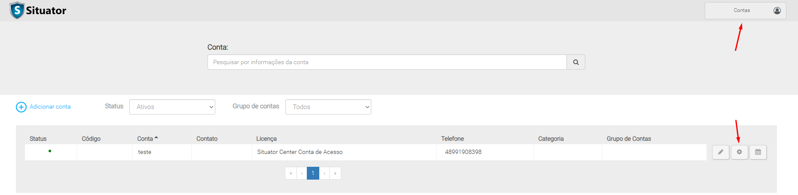Click the green active status dot
The height and width of the screenshot is (195, 798).
pos(50,151)
